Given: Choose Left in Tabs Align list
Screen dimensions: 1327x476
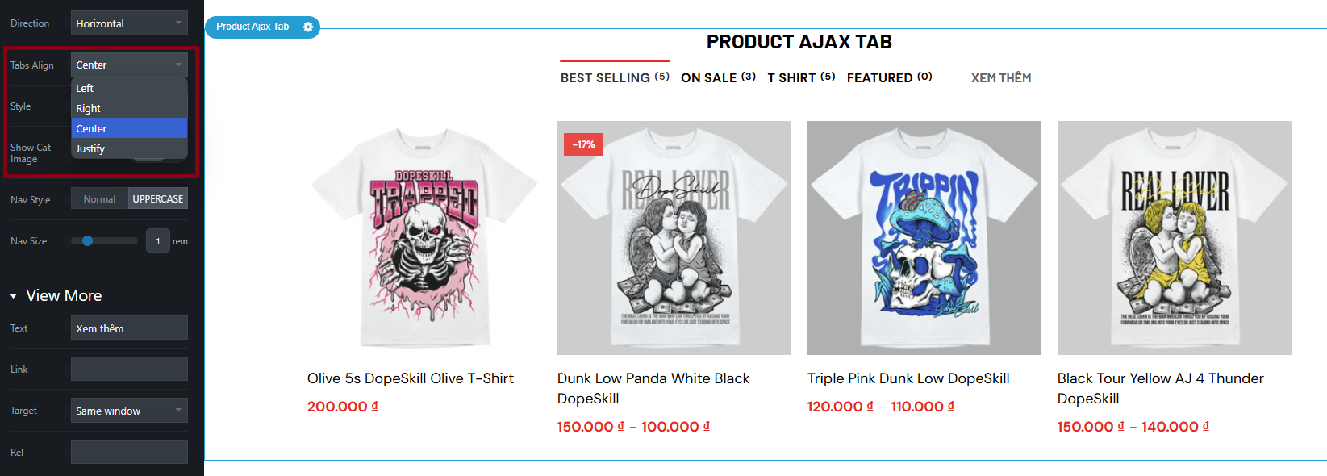Looking at the screenshot, I should 129,88.
